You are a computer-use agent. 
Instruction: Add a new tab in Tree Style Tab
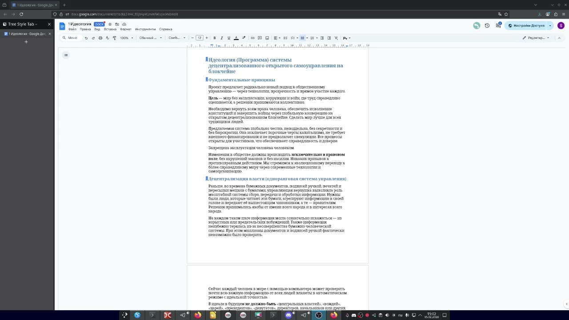point(26,42)
